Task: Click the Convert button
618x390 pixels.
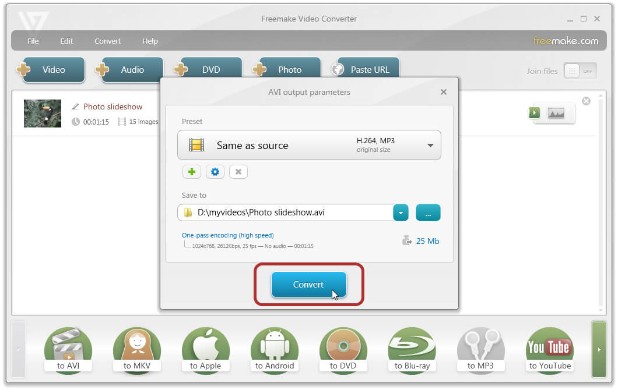Action: [308, 285]
